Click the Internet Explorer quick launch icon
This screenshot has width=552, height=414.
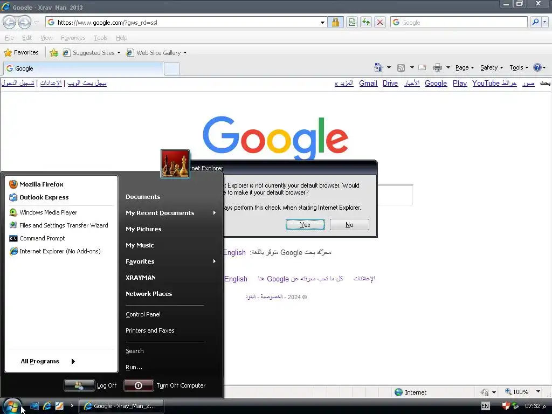[x=47, y=406]
